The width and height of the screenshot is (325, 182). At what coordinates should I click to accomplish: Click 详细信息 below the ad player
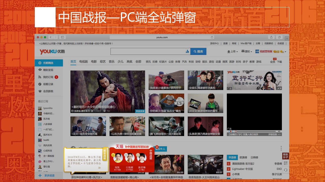pyautogui.click(x=275, y=134)
